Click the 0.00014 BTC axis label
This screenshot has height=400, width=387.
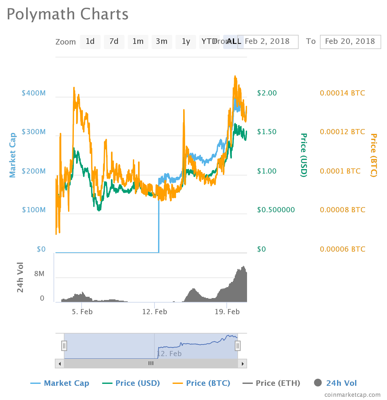tap(342, 93)
